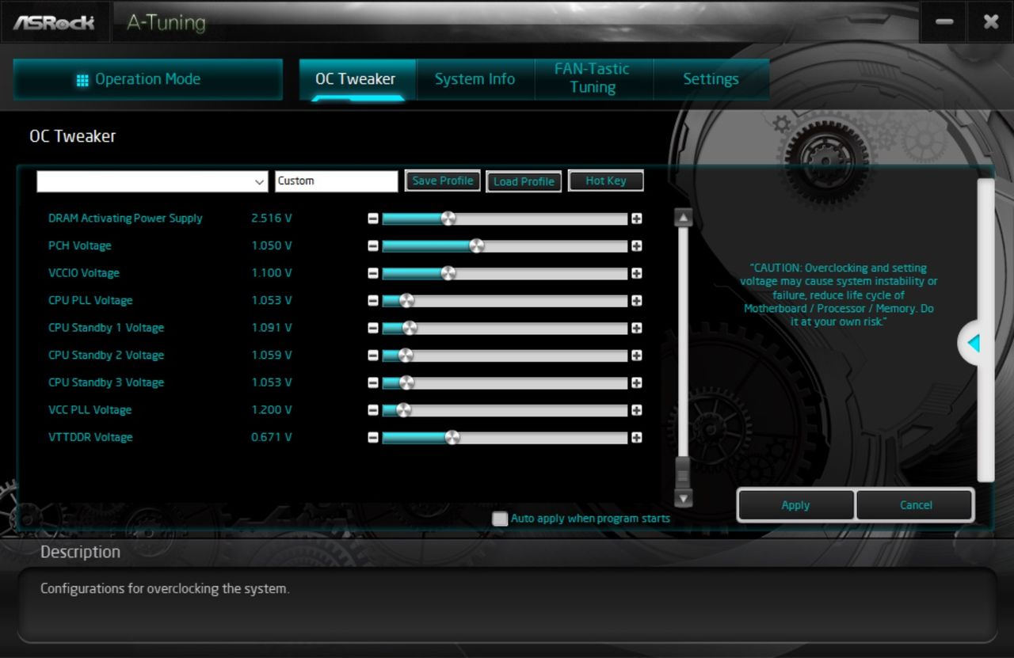
Task: Click the 0.671 V value
Action: click(x=272, y=437)
